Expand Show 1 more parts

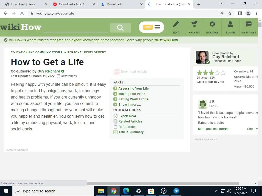tap(129, 104)
